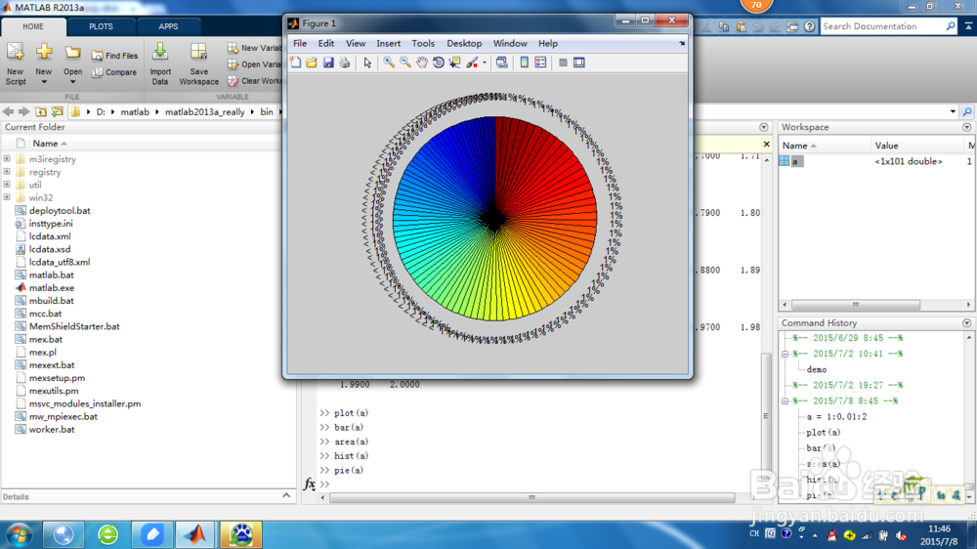Activate the Zoom In tool in Figure 1
The width and height of the screenshot is (977, 549).
pyautogui.click(x=389, y=63)
